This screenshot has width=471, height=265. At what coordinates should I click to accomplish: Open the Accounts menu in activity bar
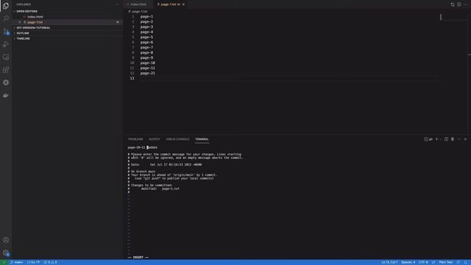6,240
